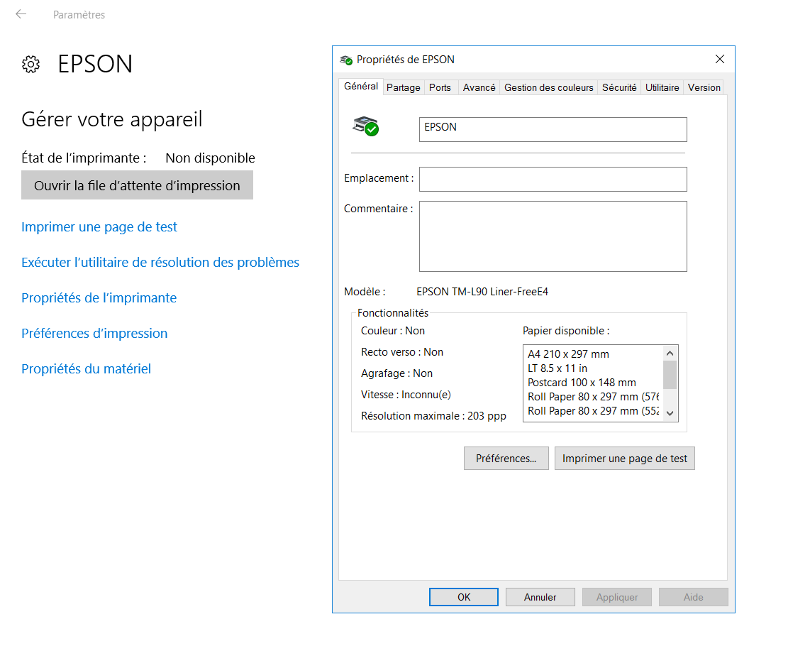The height and width of the screenshot is (646, 788).
Task: Click inside the Commentaire text area
Action: 553,236
